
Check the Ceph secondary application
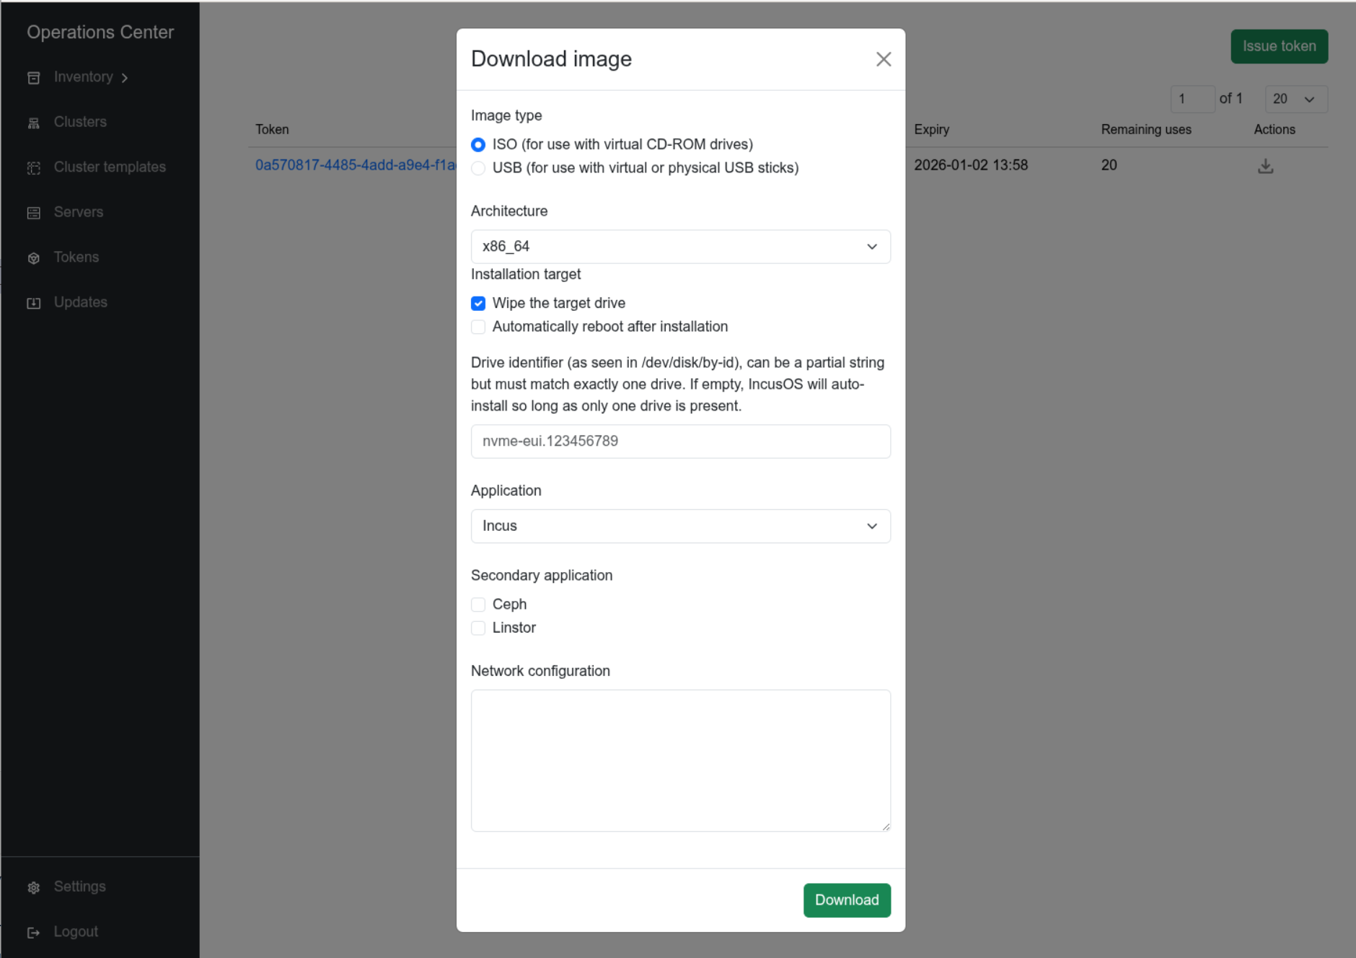pyautogui.click(x=478, y=604)
